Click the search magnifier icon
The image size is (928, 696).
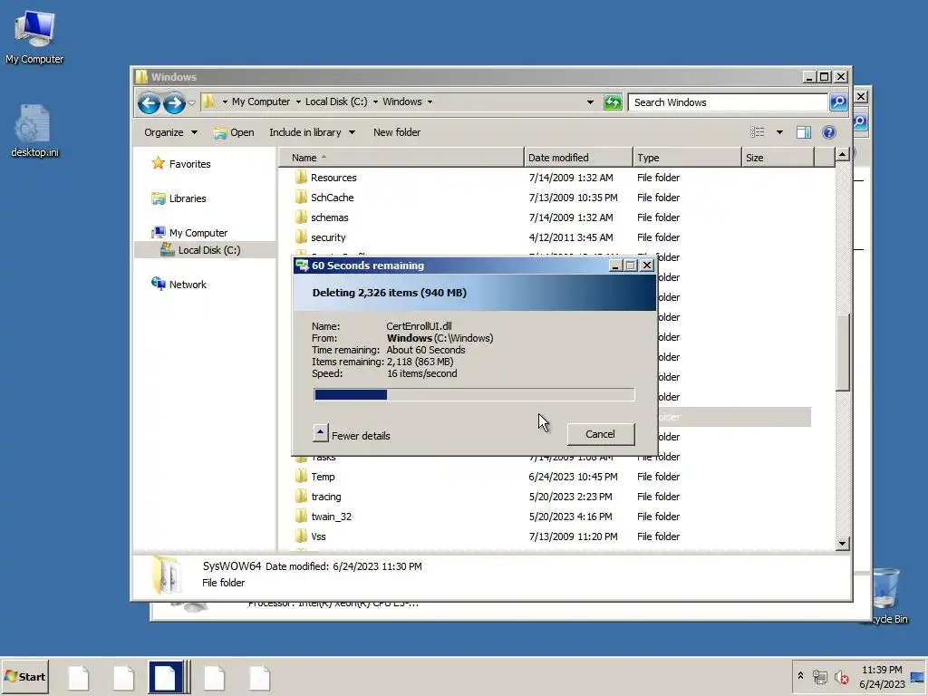pyautogui.click(x=838, y=102)
